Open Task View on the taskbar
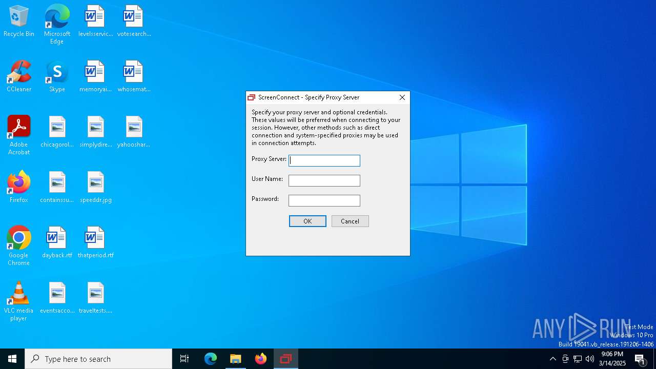Image resolution: width=656 pixels, height=369 pixels. tap(184, 359)
